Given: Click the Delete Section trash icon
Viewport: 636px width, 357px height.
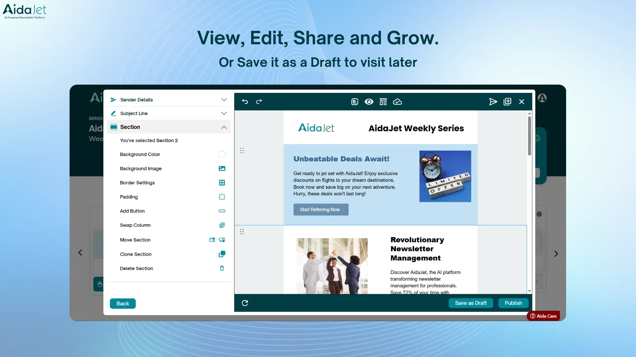Looking at the screenshot, I should point(222,268).
